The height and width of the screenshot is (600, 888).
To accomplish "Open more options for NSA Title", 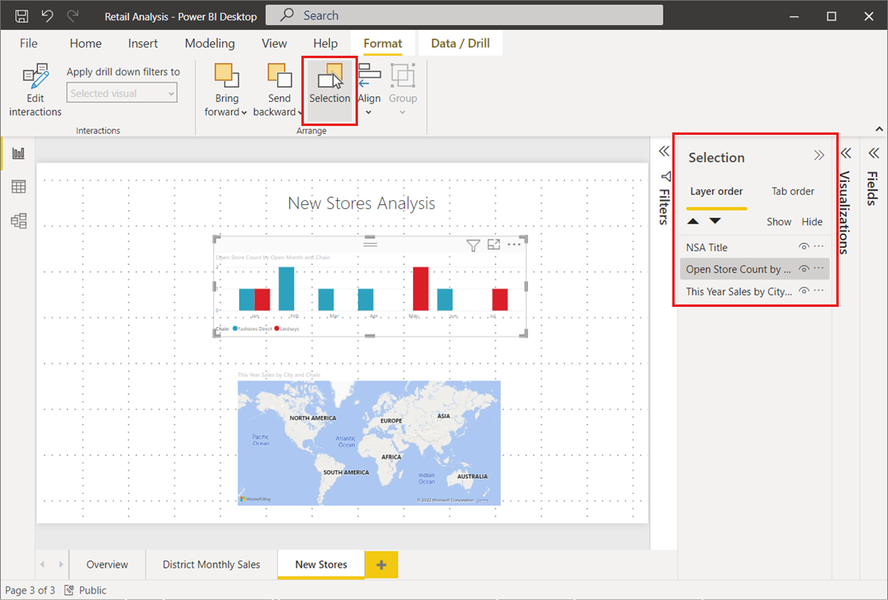I will coord(819,246).
